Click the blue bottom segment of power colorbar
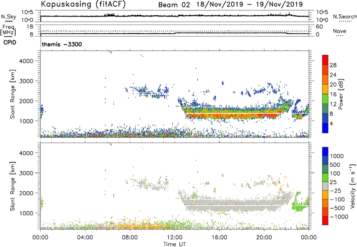Screen dimensions: 357x247 (325, 128)
